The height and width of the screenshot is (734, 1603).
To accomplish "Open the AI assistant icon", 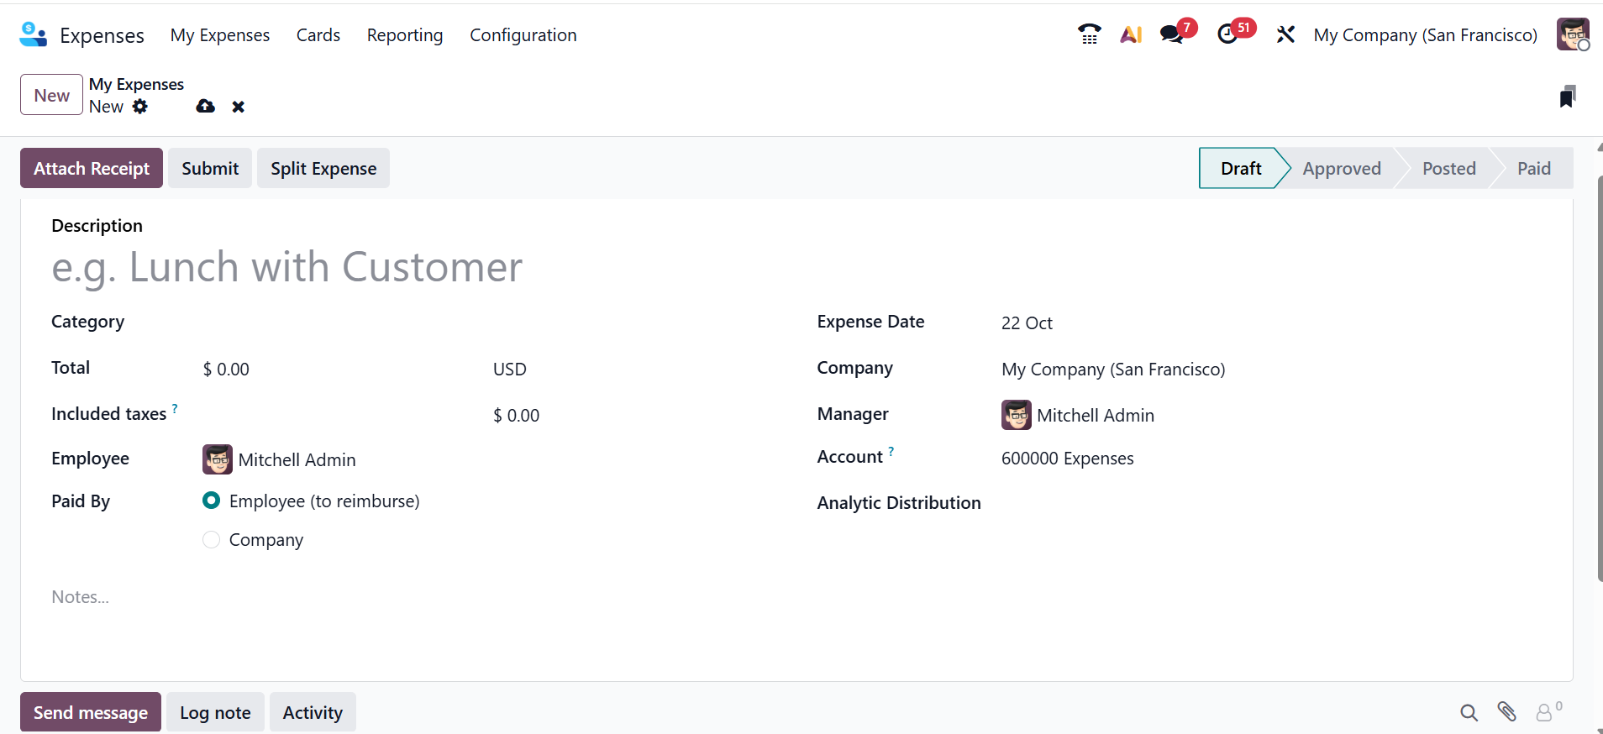I will pos(1131,34).
